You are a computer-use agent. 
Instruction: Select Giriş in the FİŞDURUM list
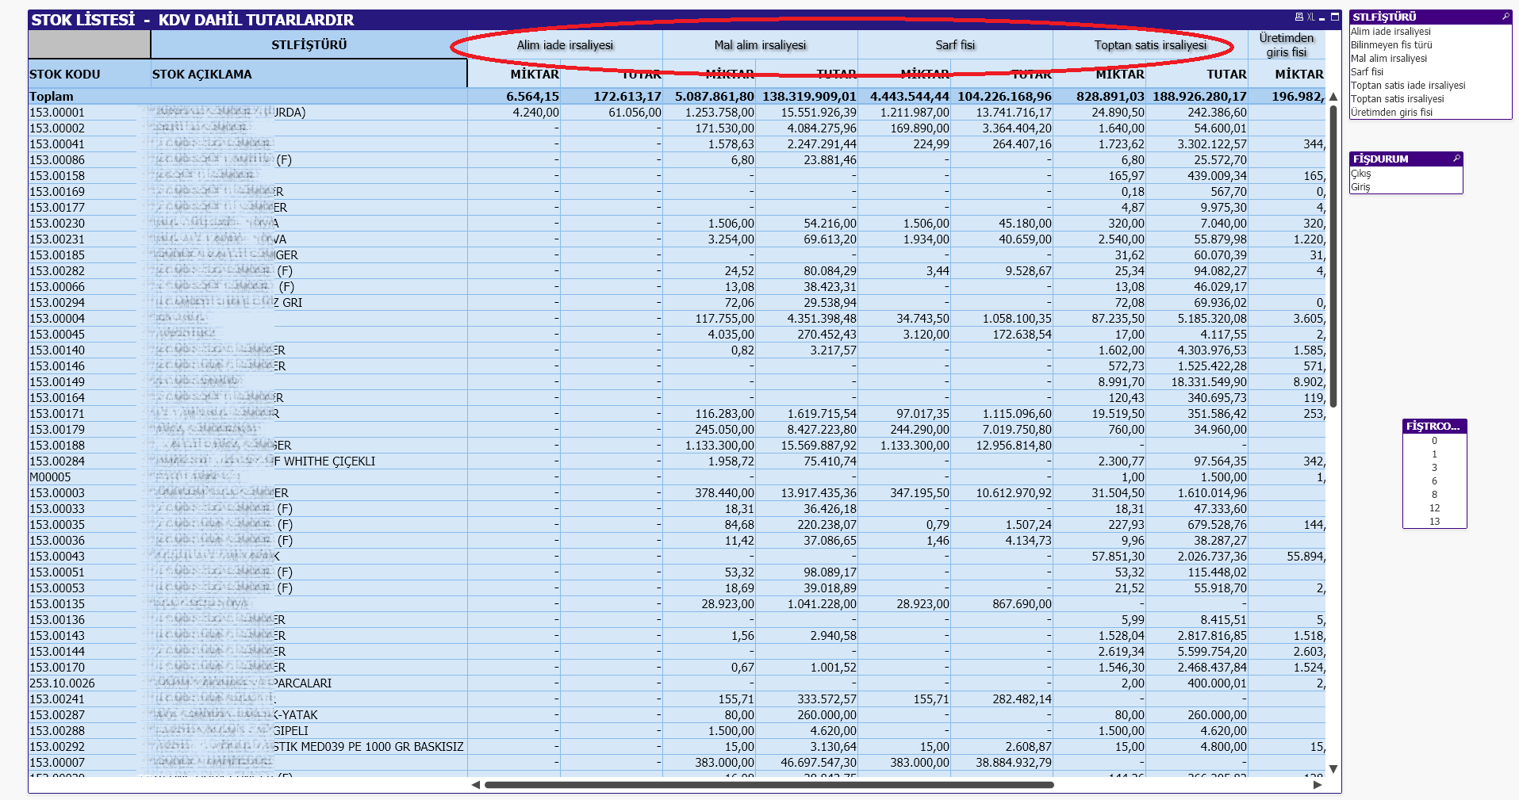[1360, 187]
